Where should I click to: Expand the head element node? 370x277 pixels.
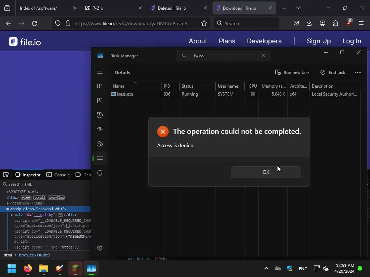[x=8, y=203]
